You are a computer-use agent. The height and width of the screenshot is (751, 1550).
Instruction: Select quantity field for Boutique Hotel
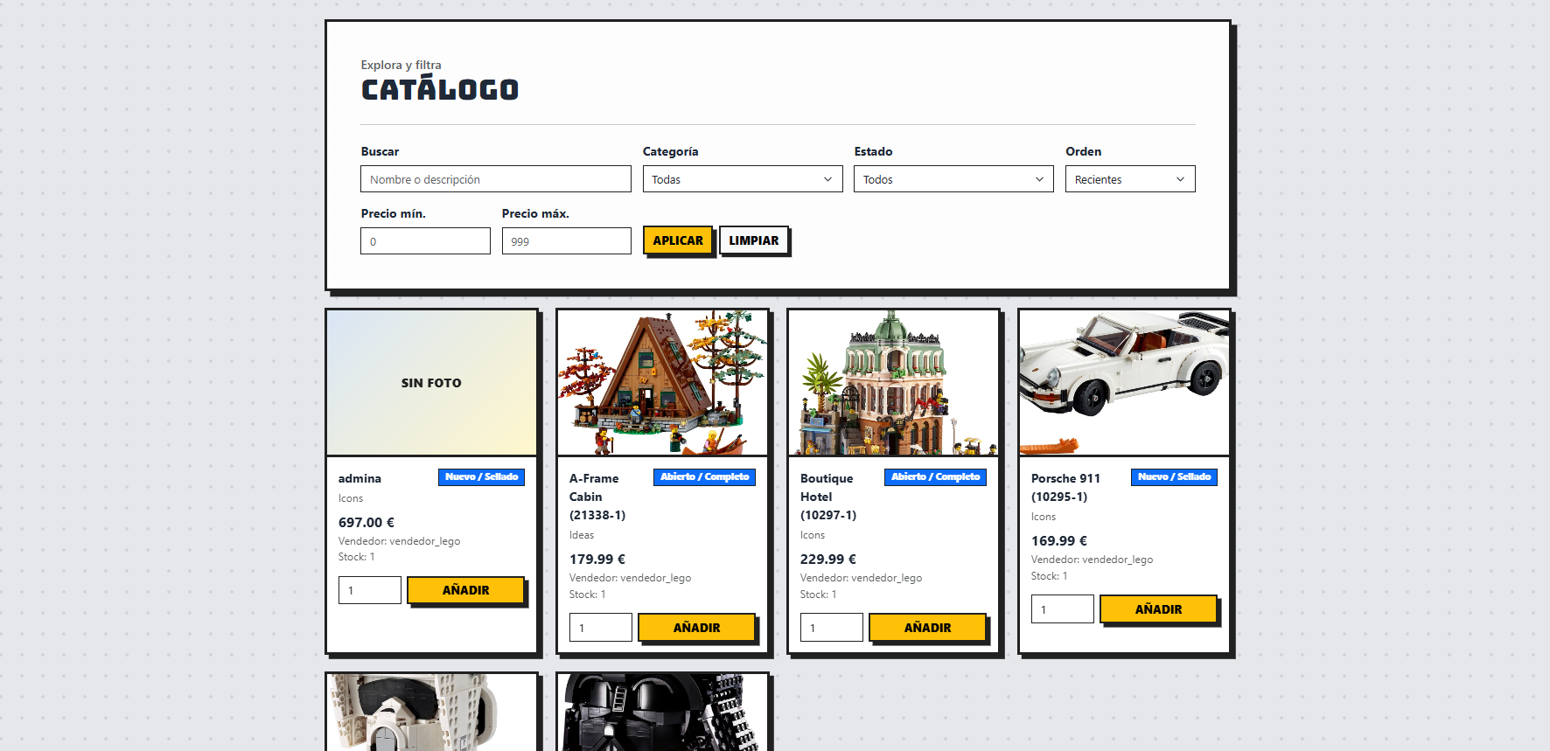point(832,628)
